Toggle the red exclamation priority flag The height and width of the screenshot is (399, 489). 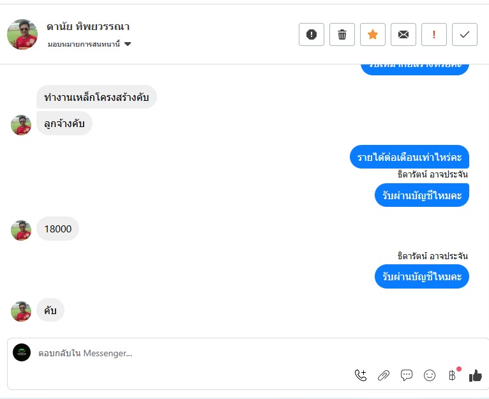[x=434, y=34]
